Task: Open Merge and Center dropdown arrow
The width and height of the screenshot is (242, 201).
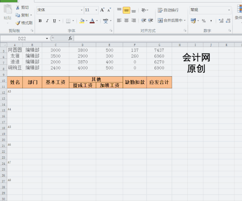Action: (x=185, y=20)
